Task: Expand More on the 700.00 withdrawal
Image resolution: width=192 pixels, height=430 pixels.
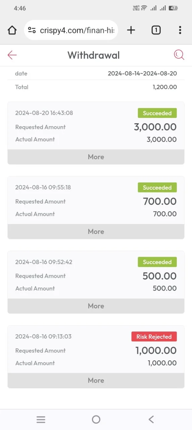Action: [x=96, y=231]
